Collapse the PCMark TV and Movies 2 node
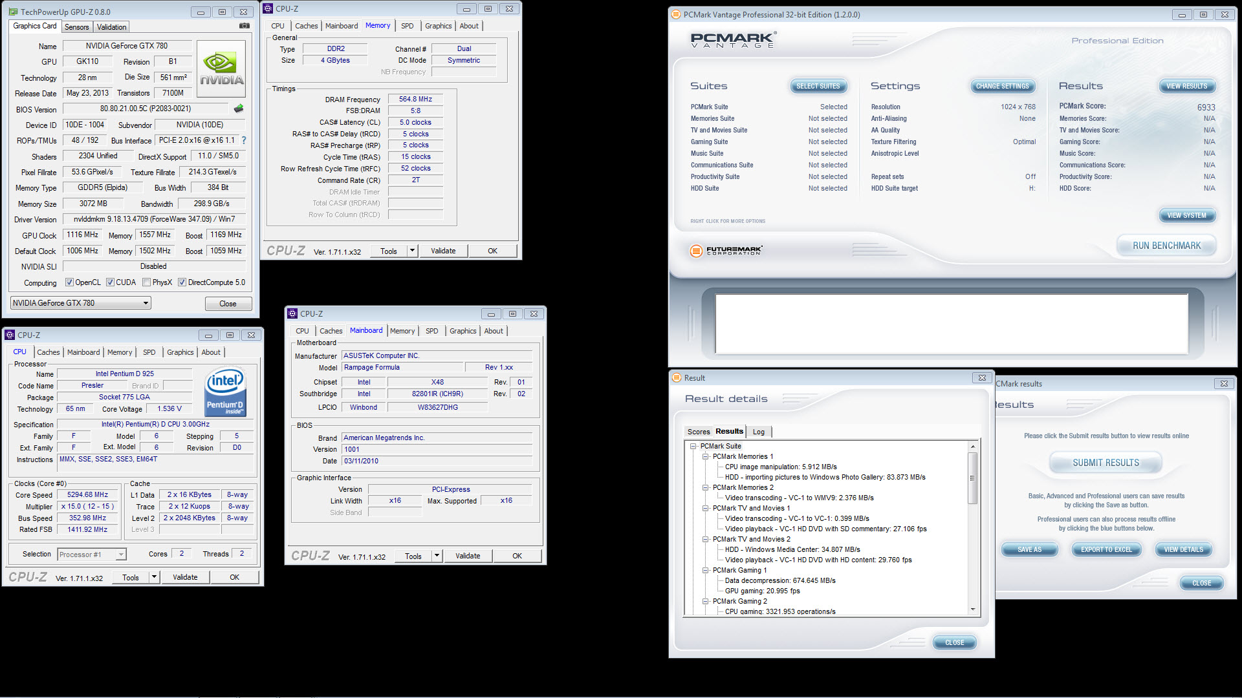The image size is (1242, 698). tap(706, 539)
